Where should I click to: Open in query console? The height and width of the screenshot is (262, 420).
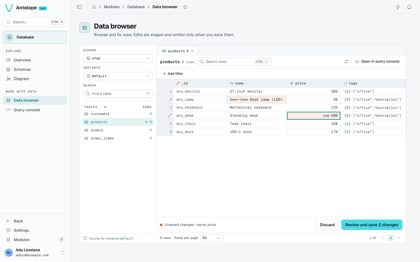pos(377,62)
